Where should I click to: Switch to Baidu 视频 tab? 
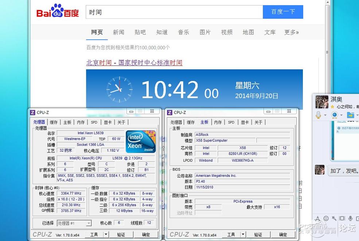coord(227,32)
